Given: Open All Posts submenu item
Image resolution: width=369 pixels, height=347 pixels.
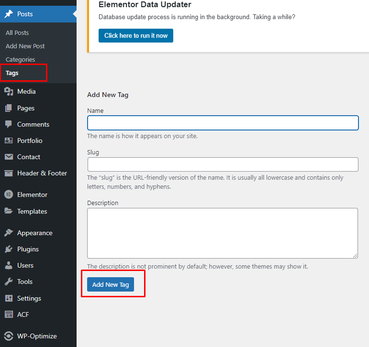Looking at the screenshot, I should (x=17, y=33).
